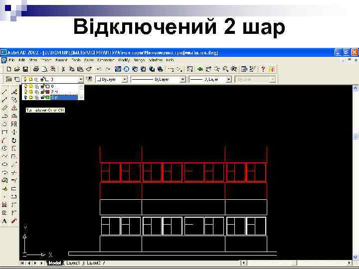Select the Hatch tool

coord(4,205)
